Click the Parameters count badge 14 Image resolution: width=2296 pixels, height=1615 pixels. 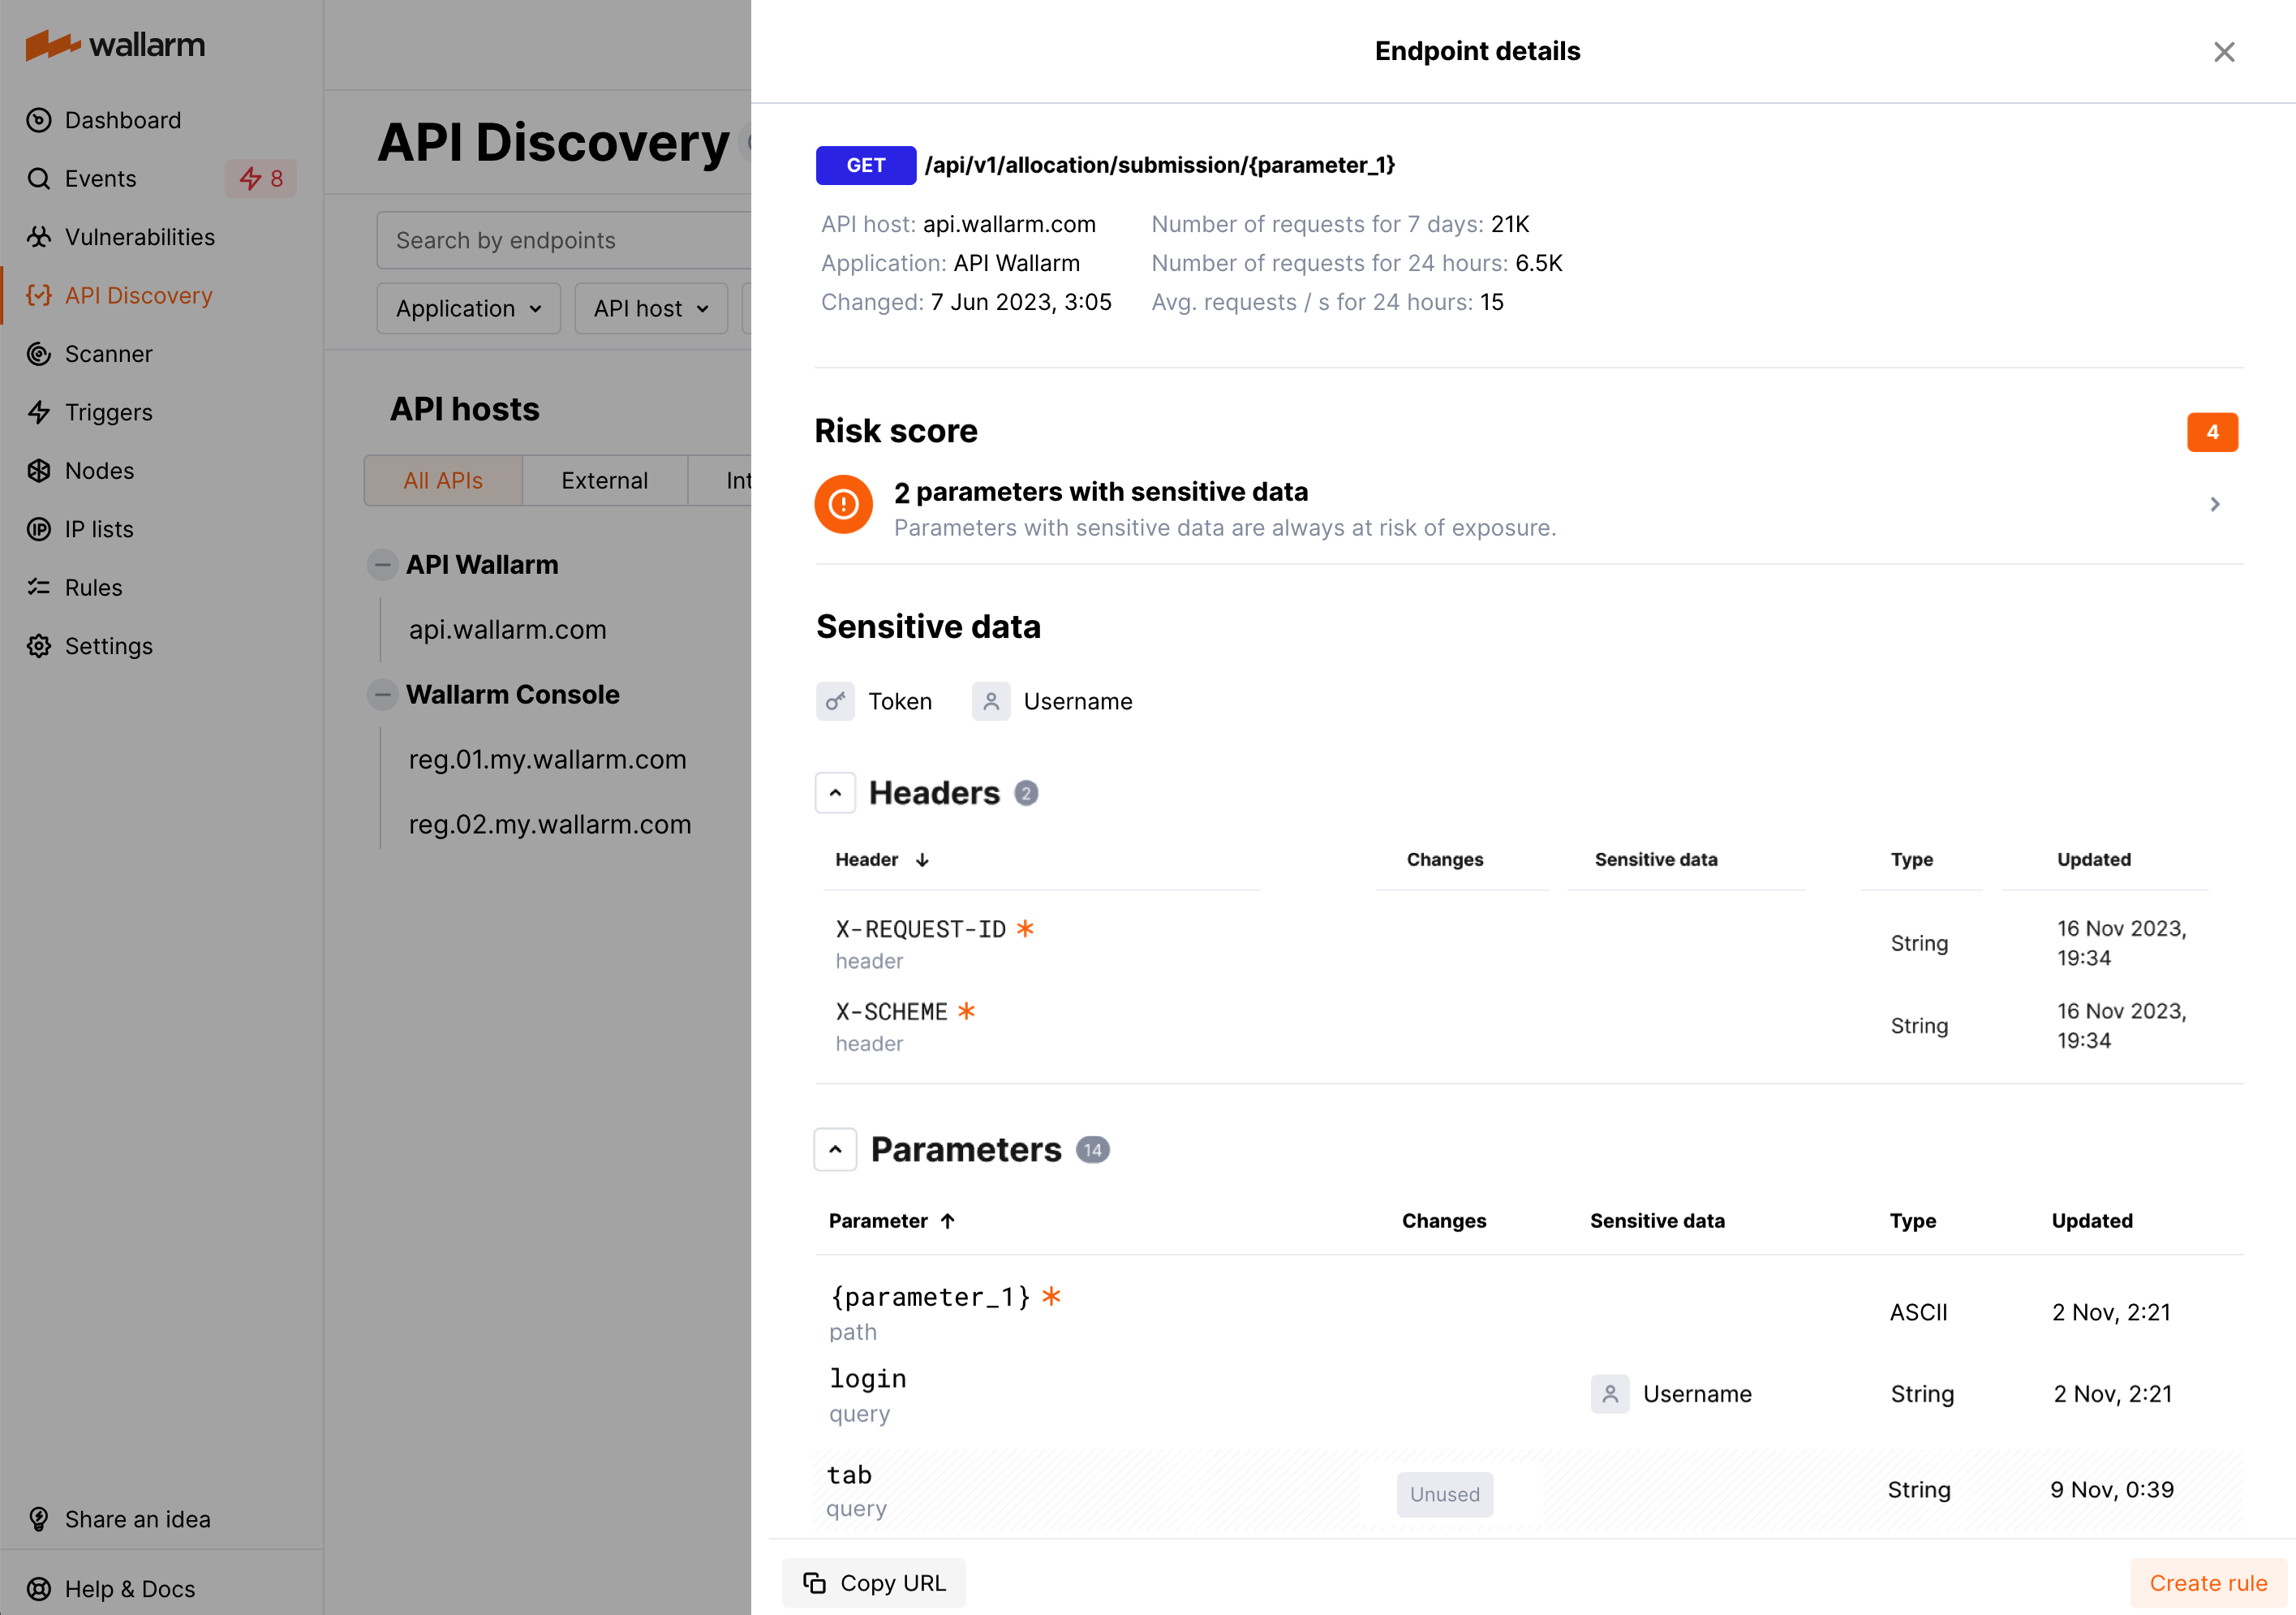point(1093,1150)
